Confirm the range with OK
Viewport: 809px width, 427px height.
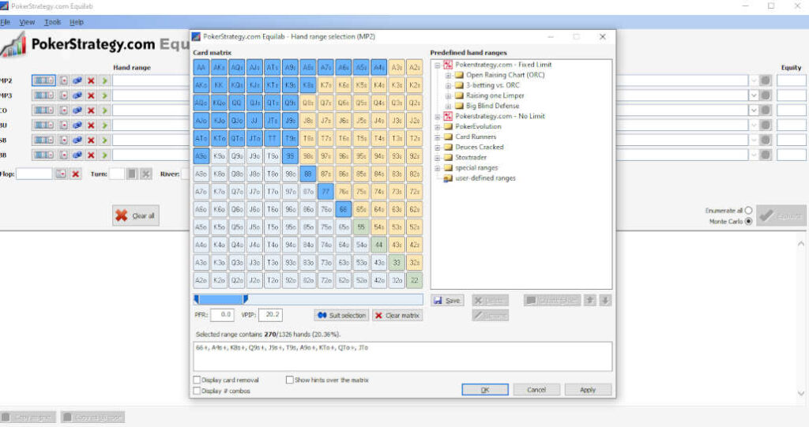coord(484,390)
